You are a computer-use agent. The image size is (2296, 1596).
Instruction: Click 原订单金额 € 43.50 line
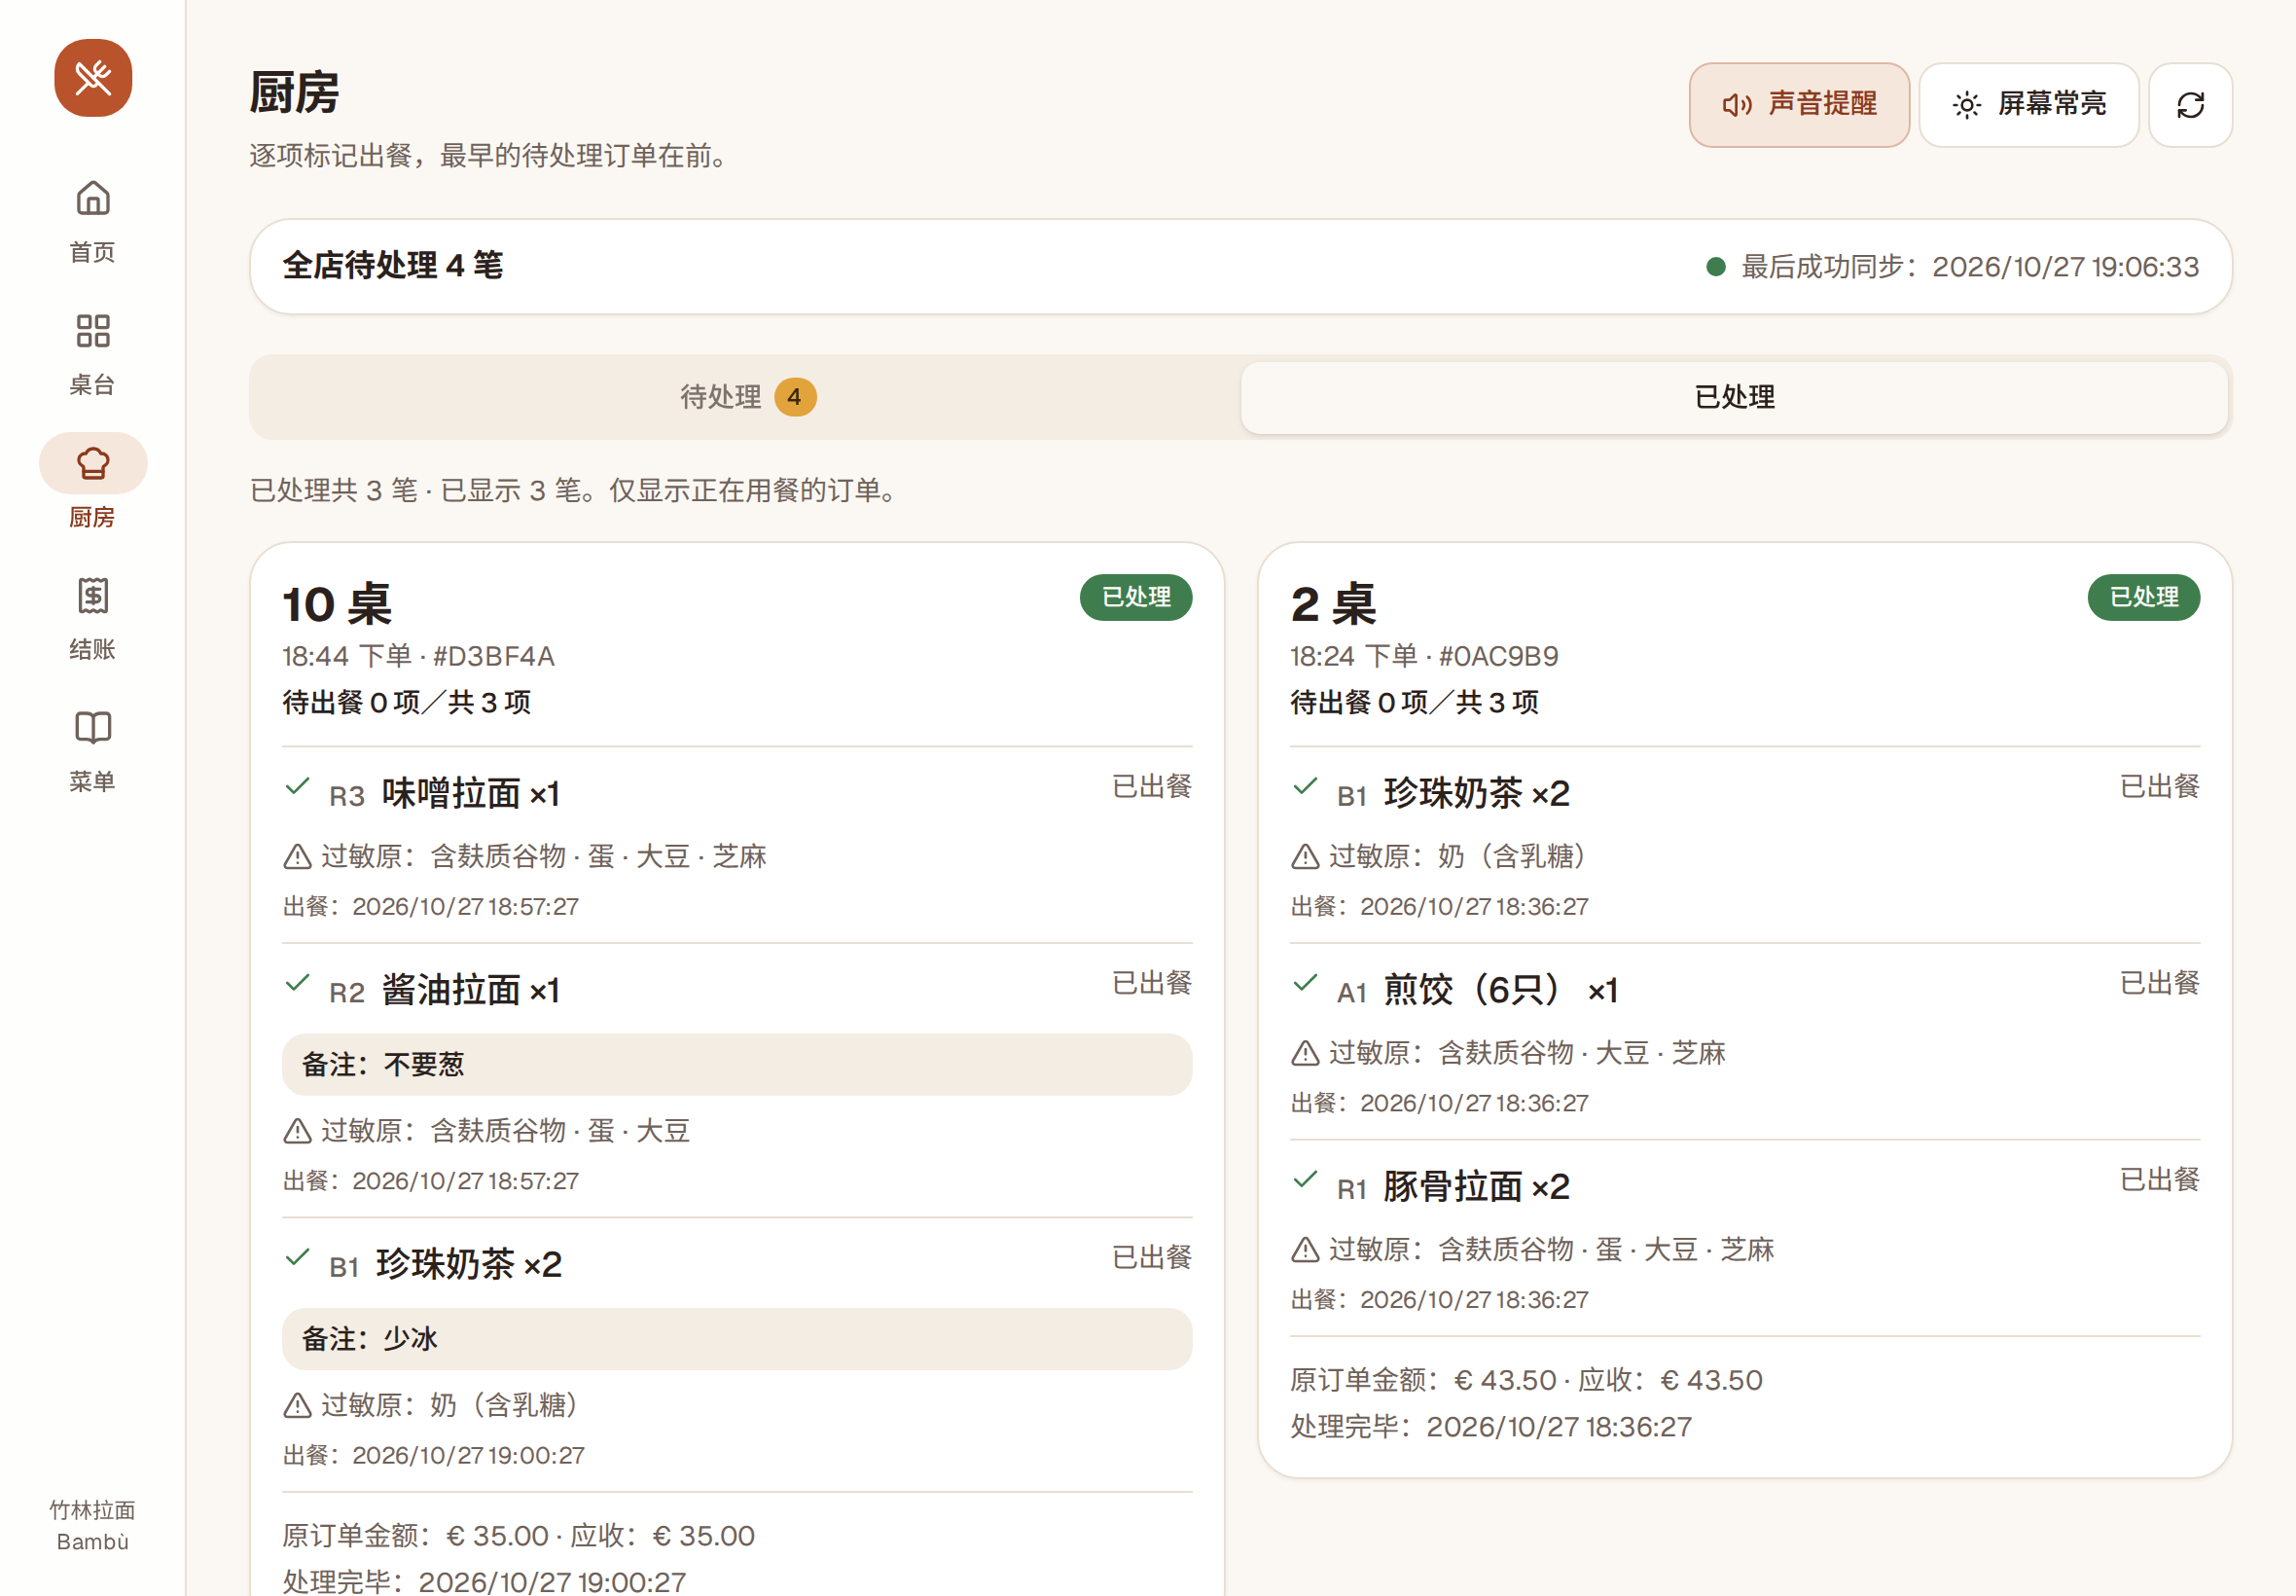(x=1526, y=1380)
